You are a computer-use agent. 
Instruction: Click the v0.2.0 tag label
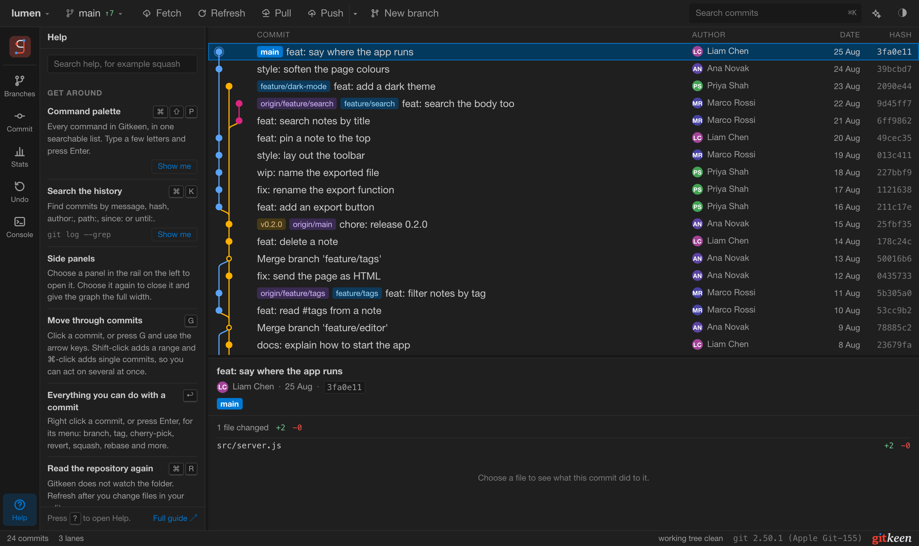pos(271,224)
